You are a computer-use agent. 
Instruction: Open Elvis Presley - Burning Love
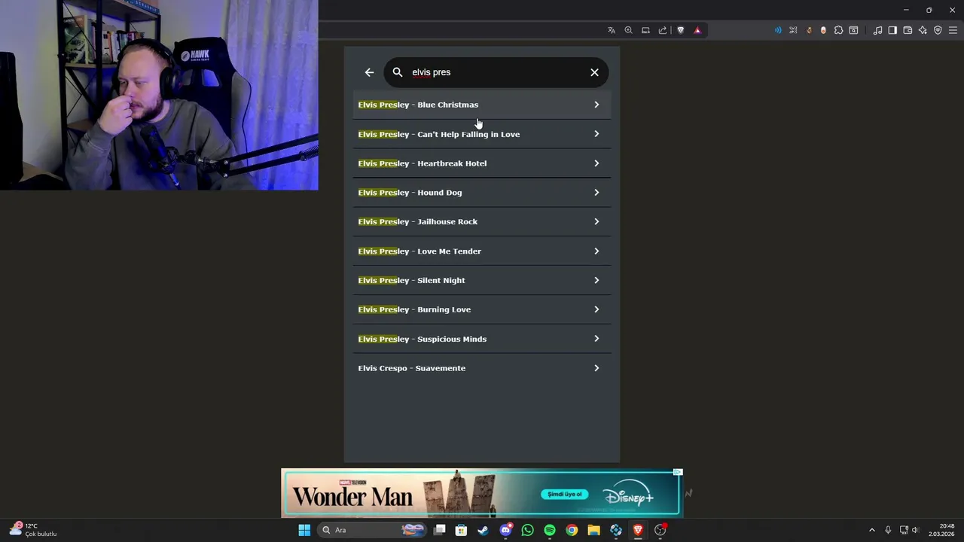482,309
